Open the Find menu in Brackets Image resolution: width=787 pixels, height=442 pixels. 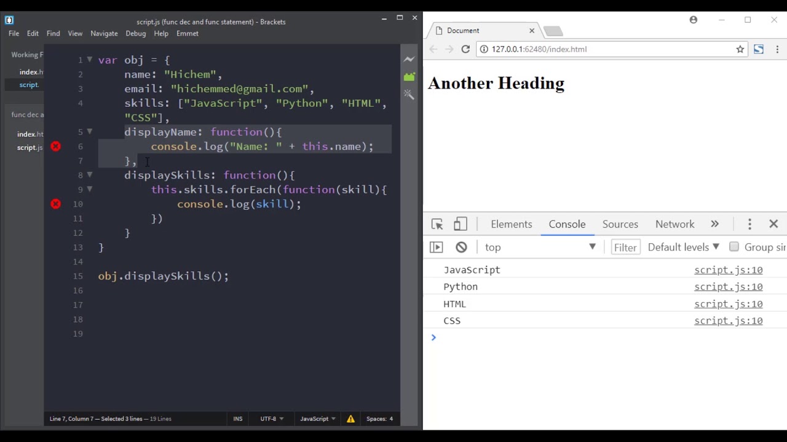pyautogui.click(x=53, y=33)
